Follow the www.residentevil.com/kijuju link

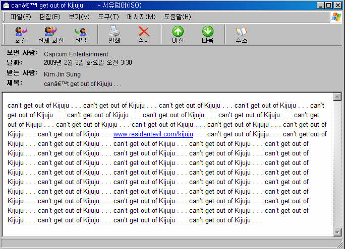[153, 134]
